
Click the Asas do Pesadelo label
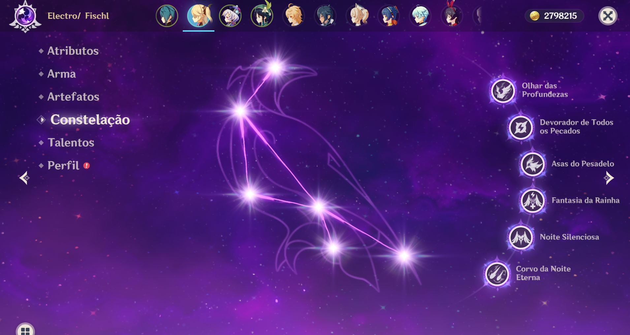[583, 164]
